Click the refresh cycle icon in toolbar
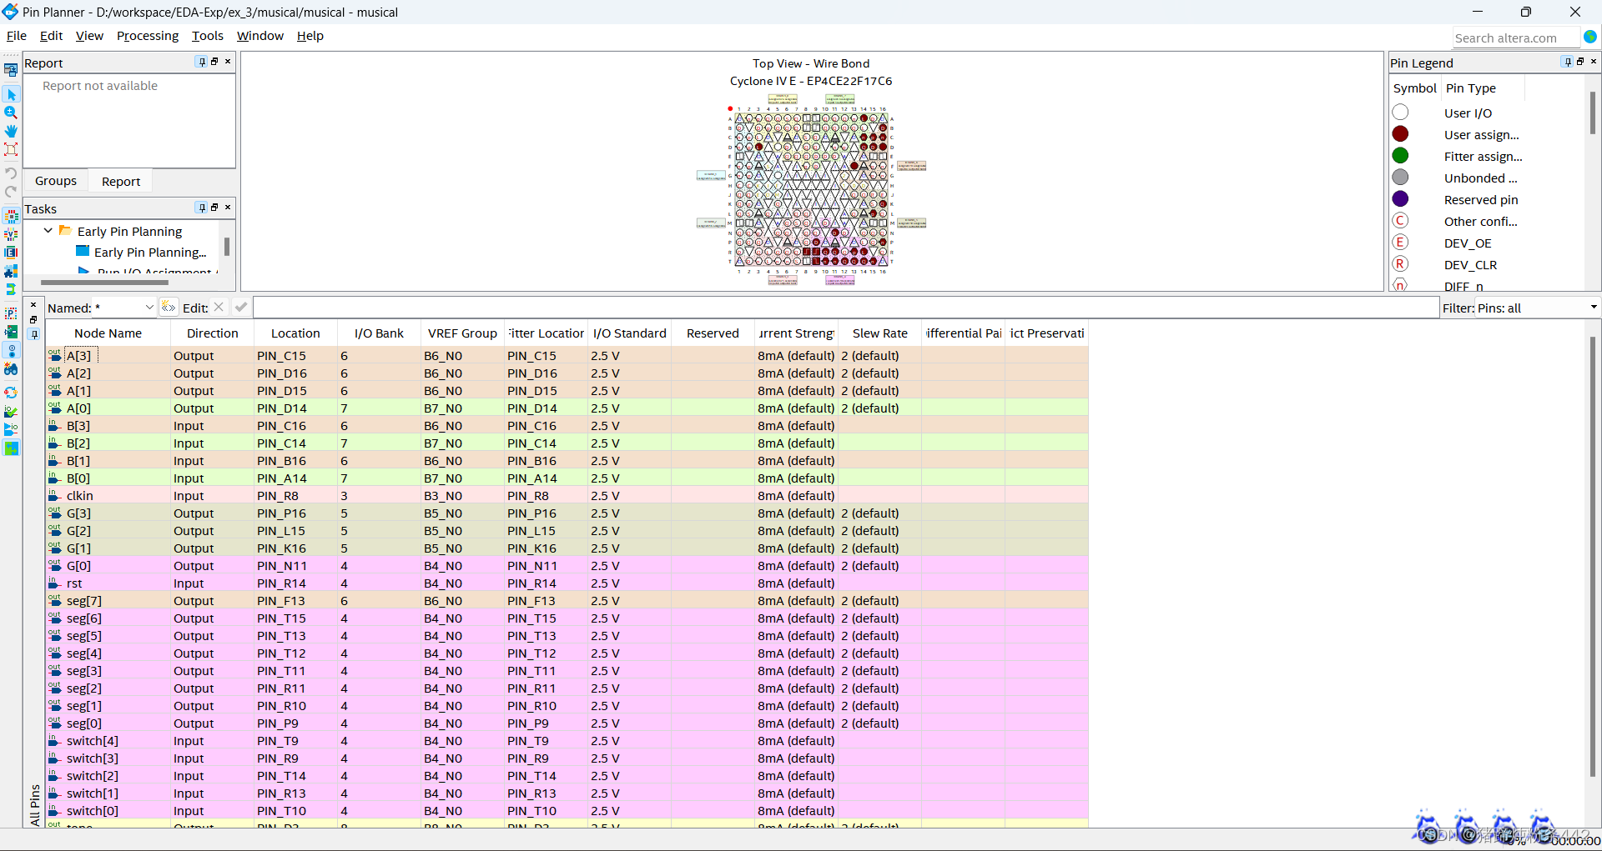1602x851 pixels. point(11,393)
